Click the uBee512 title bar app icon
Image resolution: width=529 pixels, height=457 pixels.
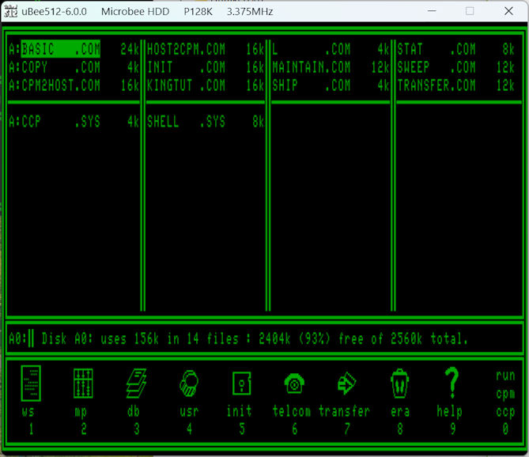coord(11,12)
